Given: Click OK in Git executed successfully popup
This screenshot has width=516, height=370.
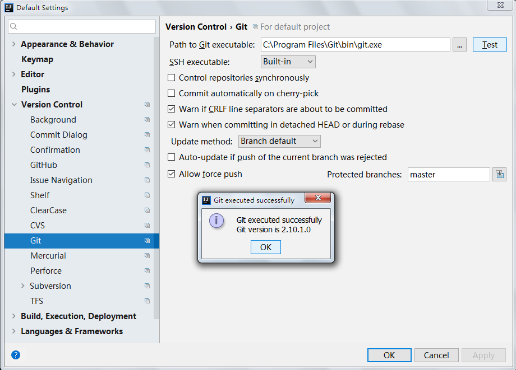Looking at the screenshot, I should (x=266, y=247).
